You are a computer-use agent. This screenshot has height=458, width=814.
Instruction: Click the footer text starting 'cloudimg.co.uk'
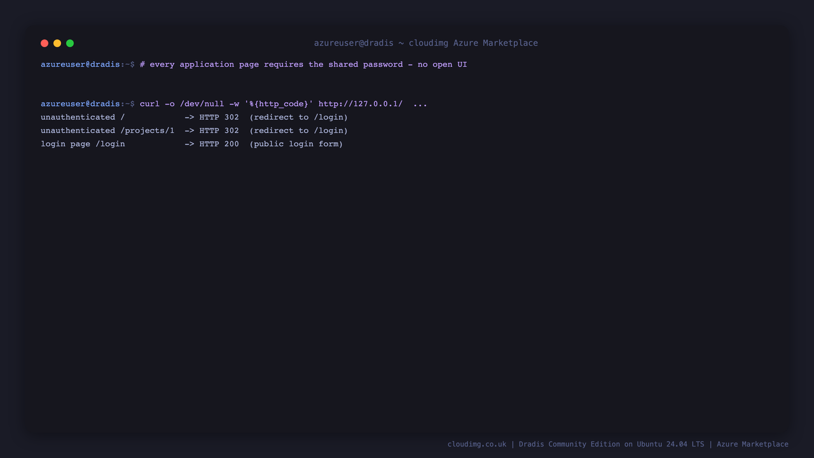[x=618, y=444]
